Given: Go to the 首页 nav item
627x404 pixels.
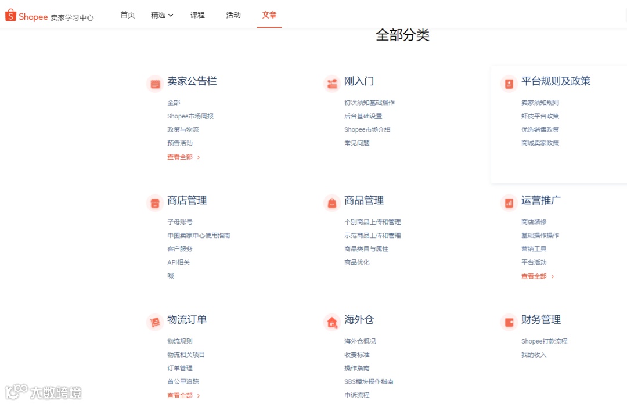Looking at the screenshot, I should [128, 15].
